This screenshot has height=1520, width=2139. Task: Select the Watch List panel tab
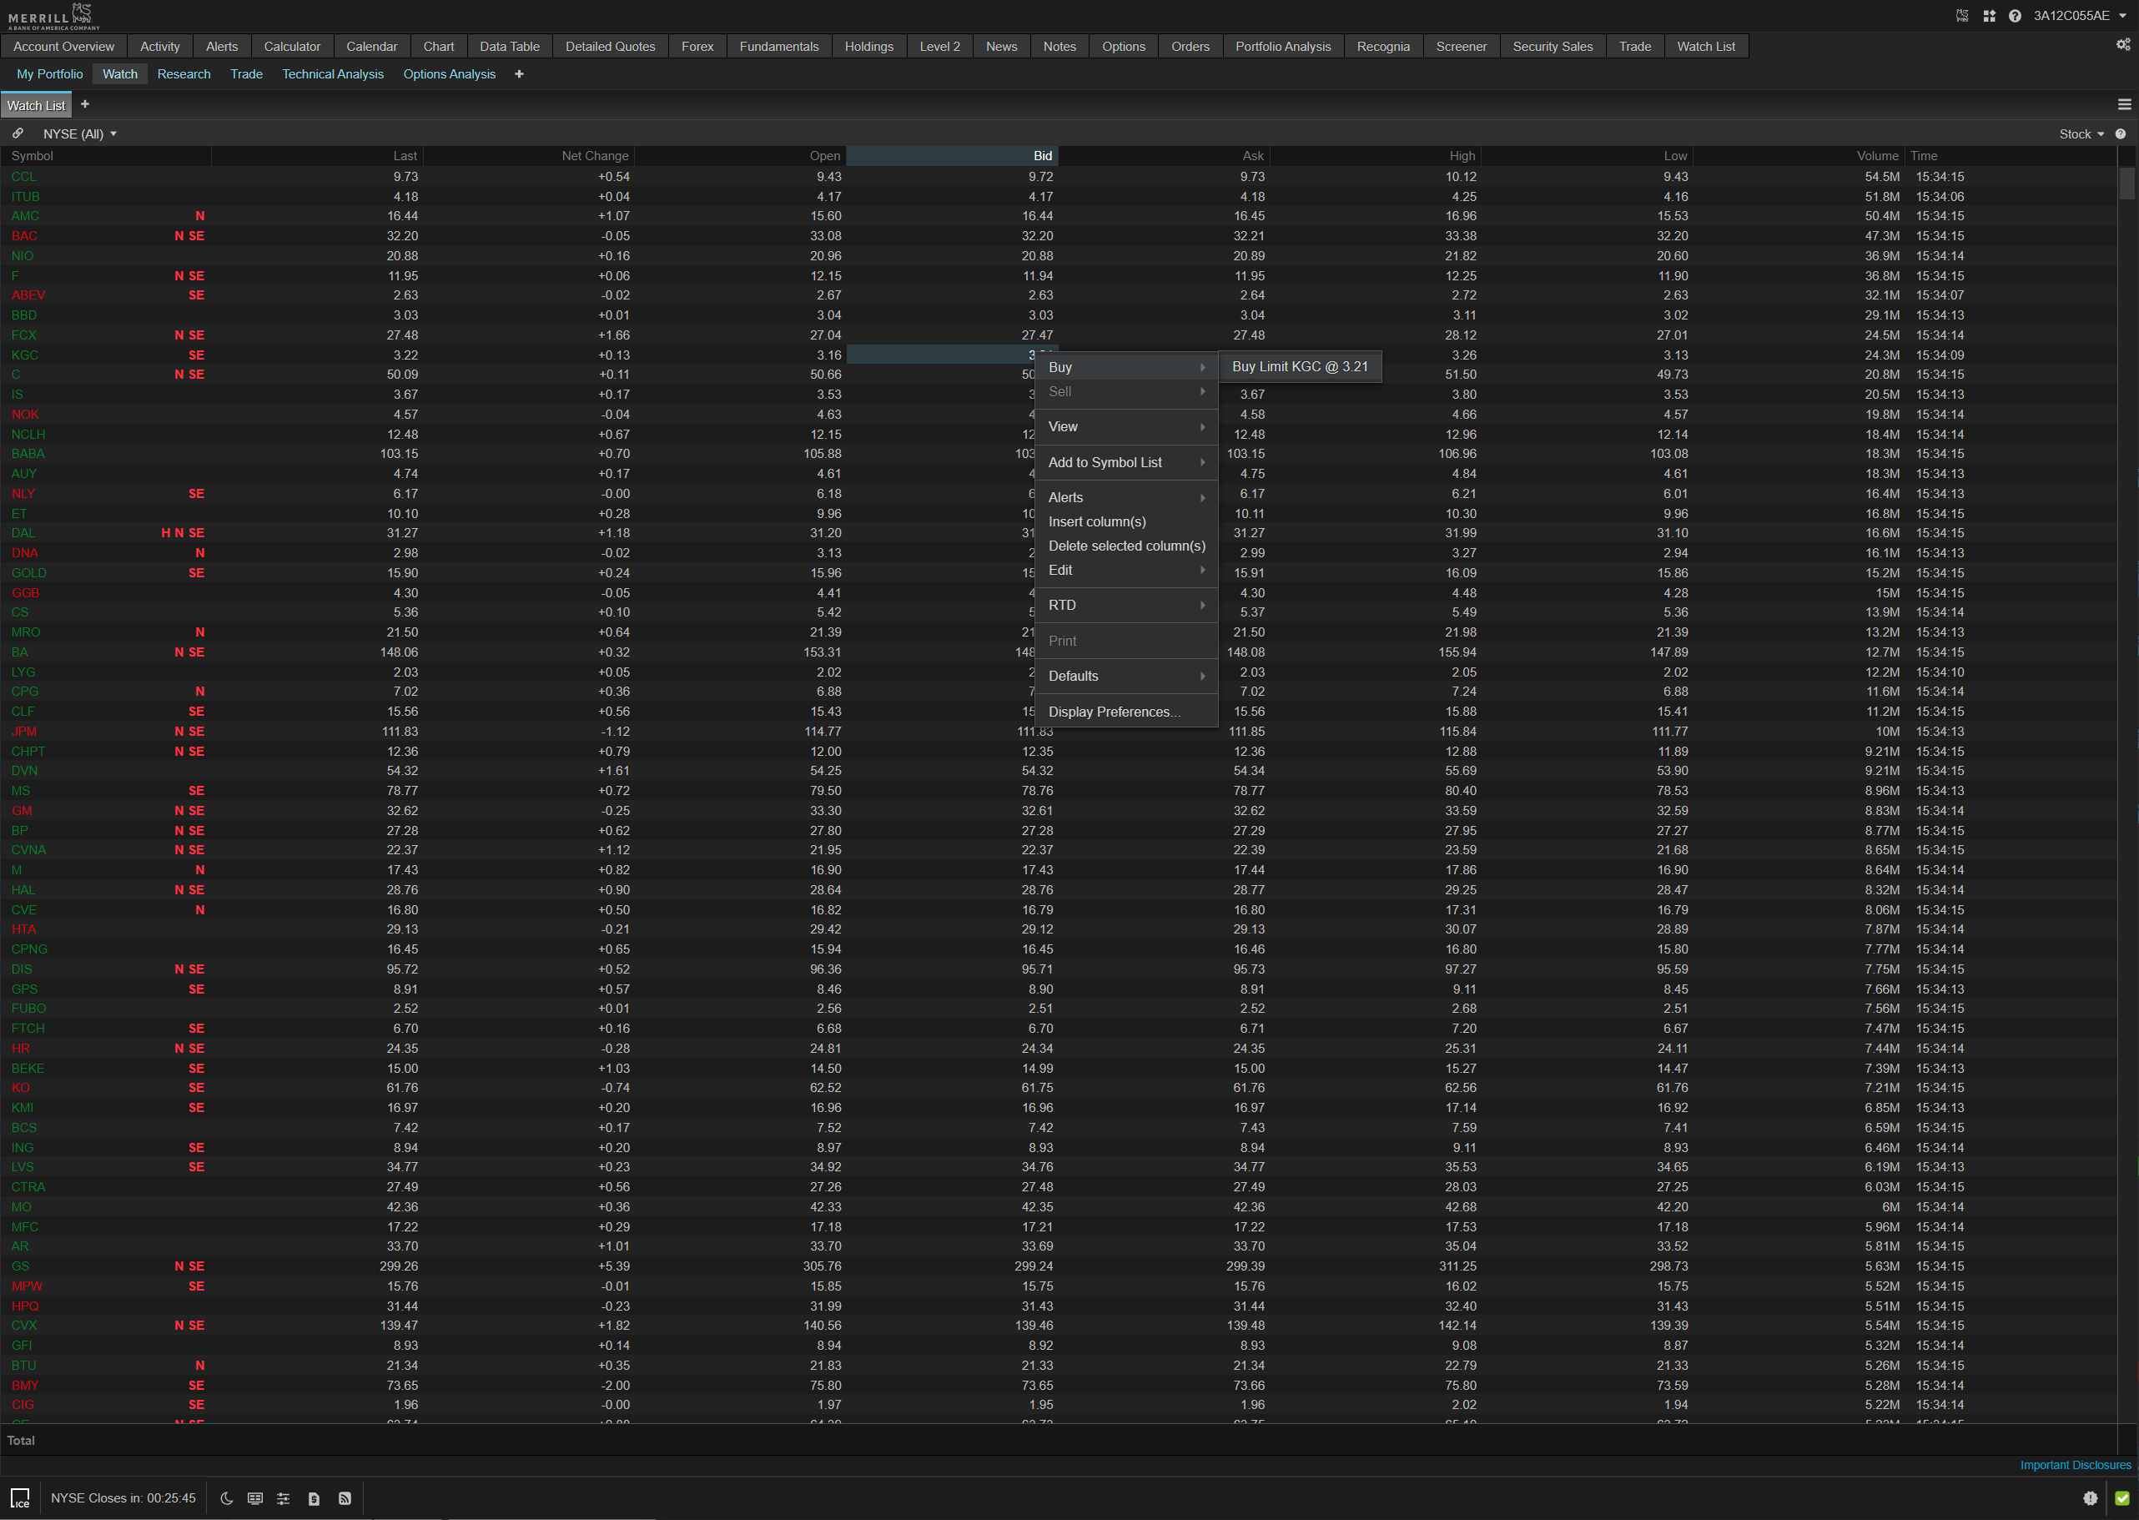(x=37, y=106)
